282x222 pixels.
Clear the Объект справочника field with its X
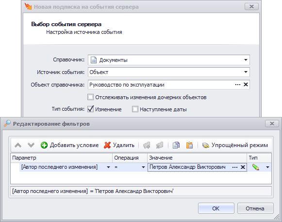click(x=246, y=84)
